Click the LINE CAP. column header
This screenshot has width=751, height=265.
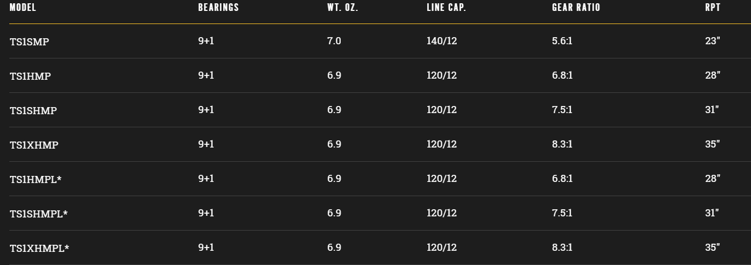coord(446,8)
